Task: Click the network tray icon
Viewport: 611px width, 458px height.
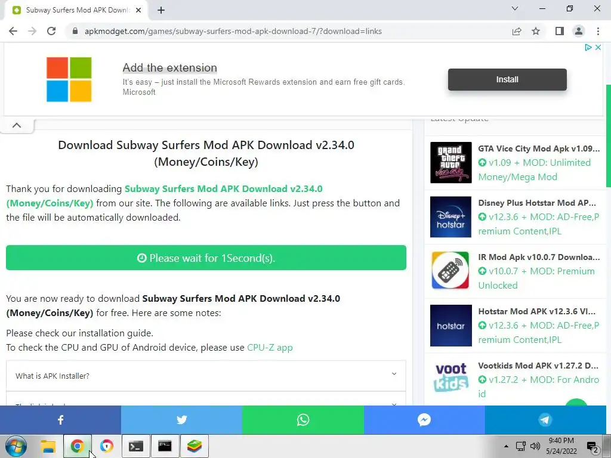Action: (520, 446)
